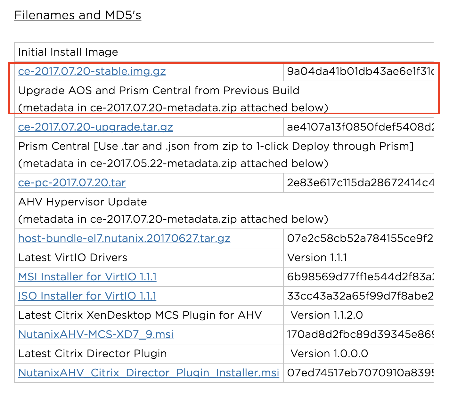The image size is (449, 393).
Task: Select the MD5 hash starting with 6b98569d
Action: pos(360,277)
